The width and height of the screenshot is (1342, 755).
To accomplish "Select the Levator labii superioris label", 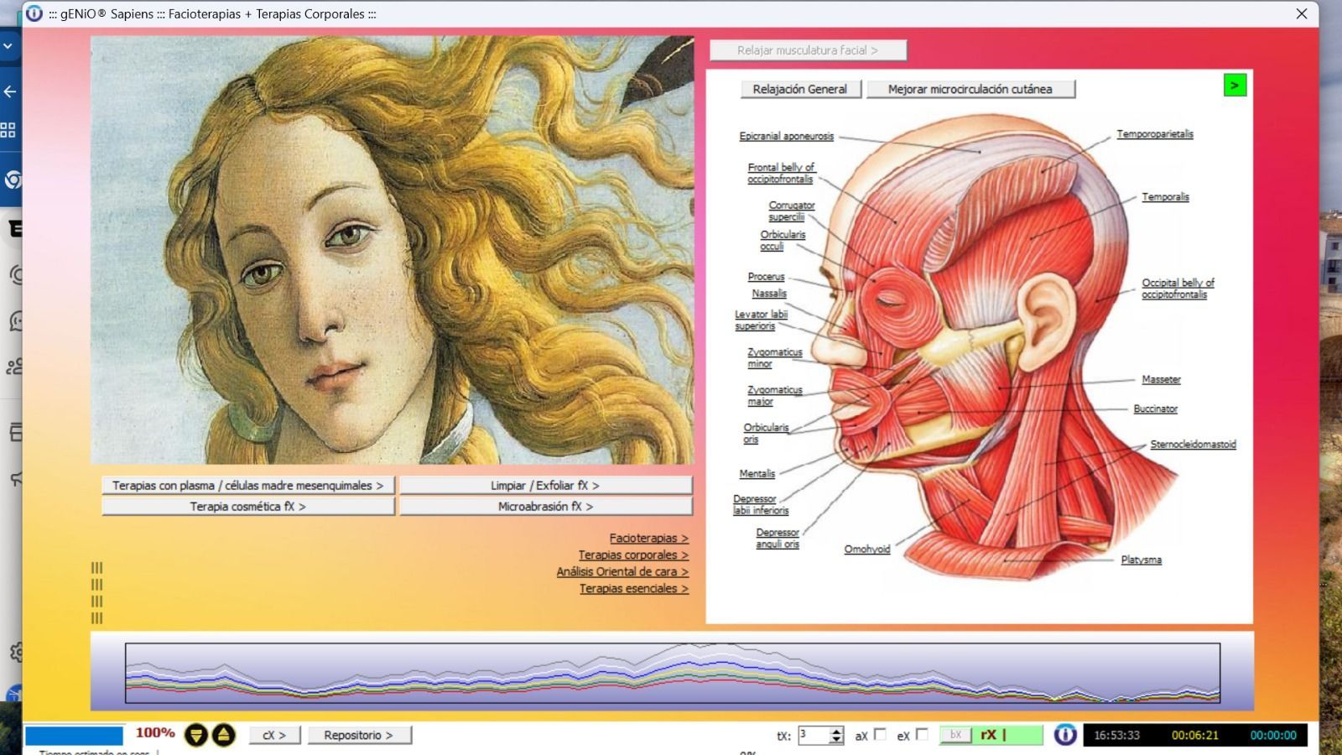I will [761, 320].
